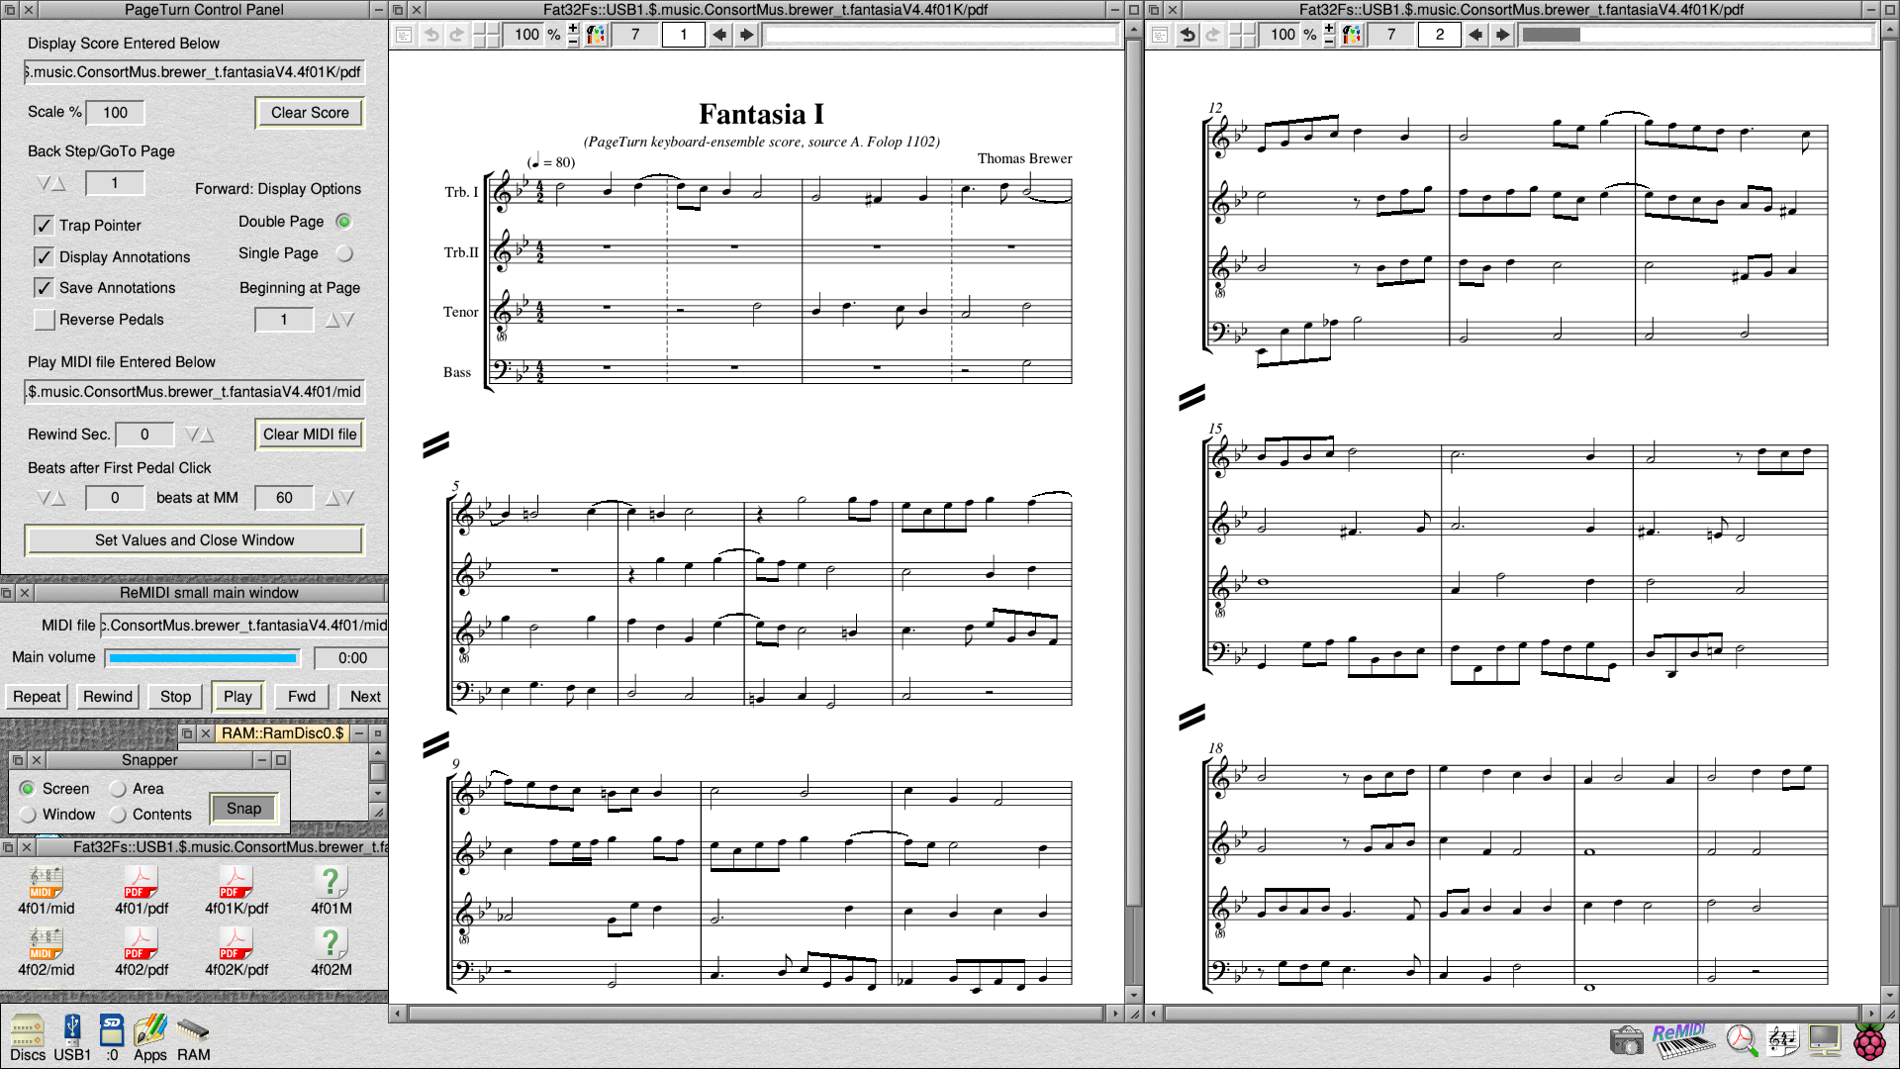Click previous page arrow in left PDF window
This screenshot has height=1069, width=1900.
point(719,35)
